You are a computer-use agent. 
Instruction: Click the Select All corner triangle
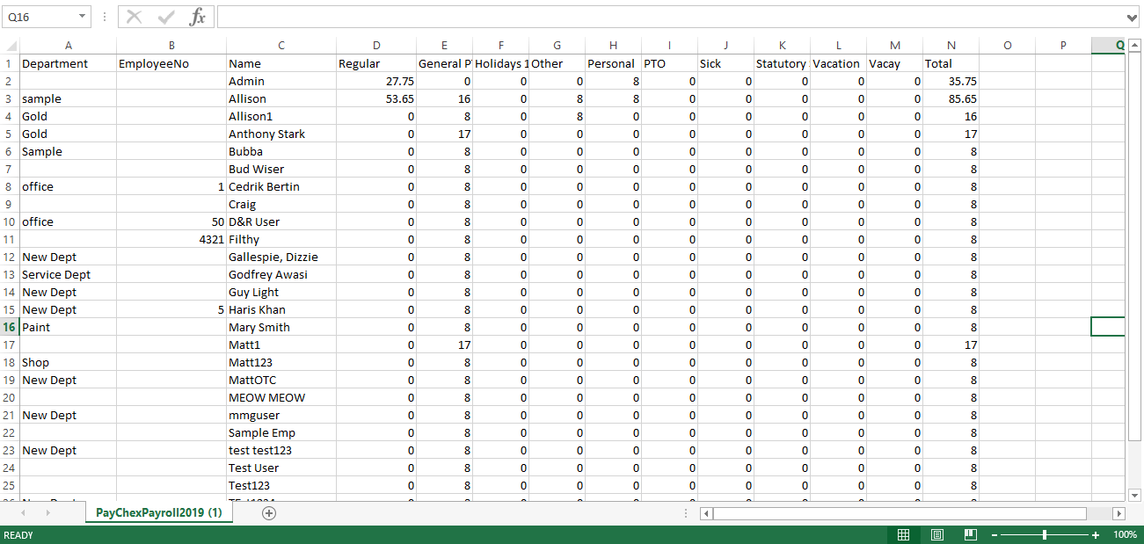coord(11,46)
